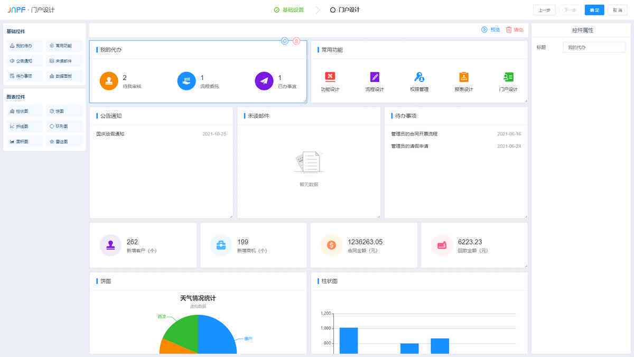This screenshot has width=634, height=357.
Task: Choose the 面积图 area chart control
Action: (x=24, y=141)
